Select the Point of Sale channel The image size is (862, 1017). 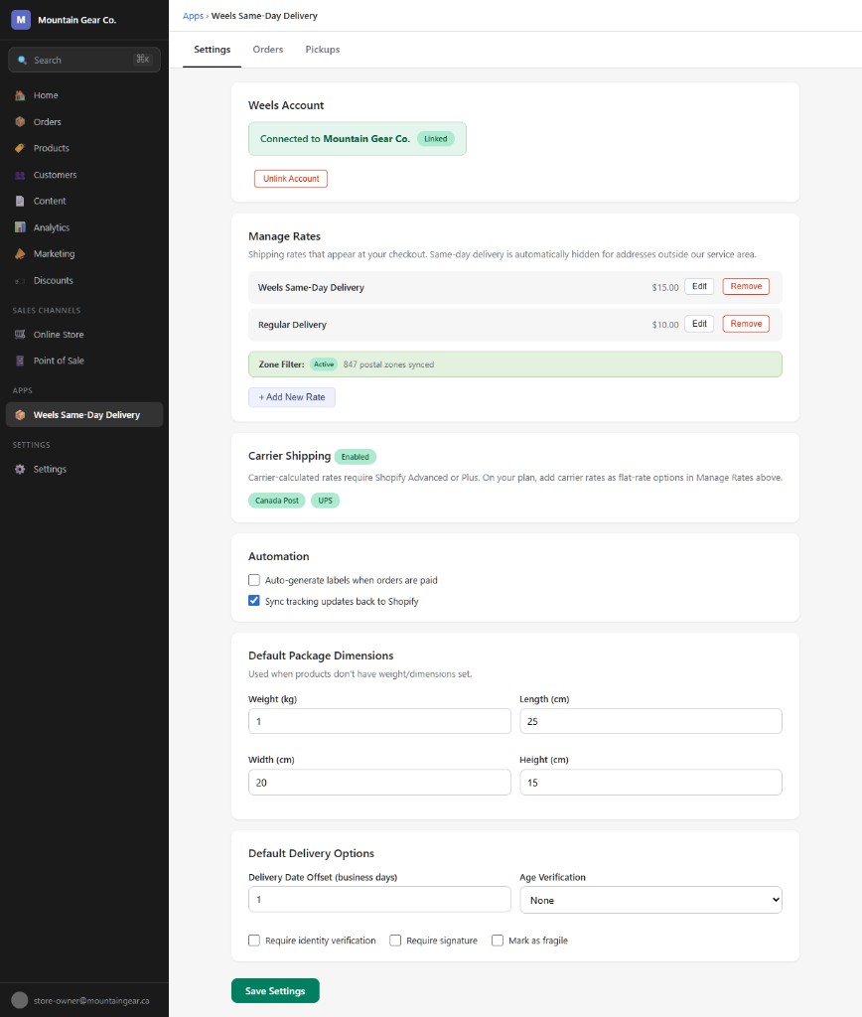point(58,361)
